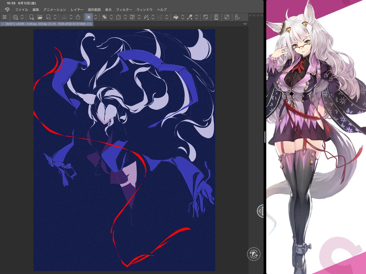Open the ファイル menu
Viewport: 366px width, 274px height.
pyautogui.click(x=21, y=9)
